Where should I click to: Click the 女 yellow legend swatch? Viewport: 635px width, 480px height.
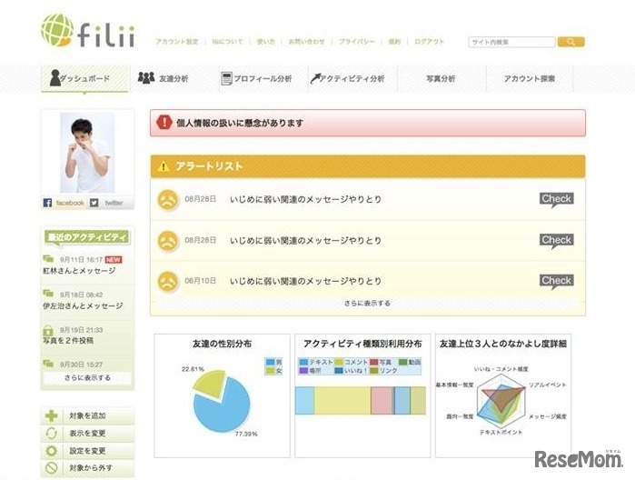(x=270, y=371)
